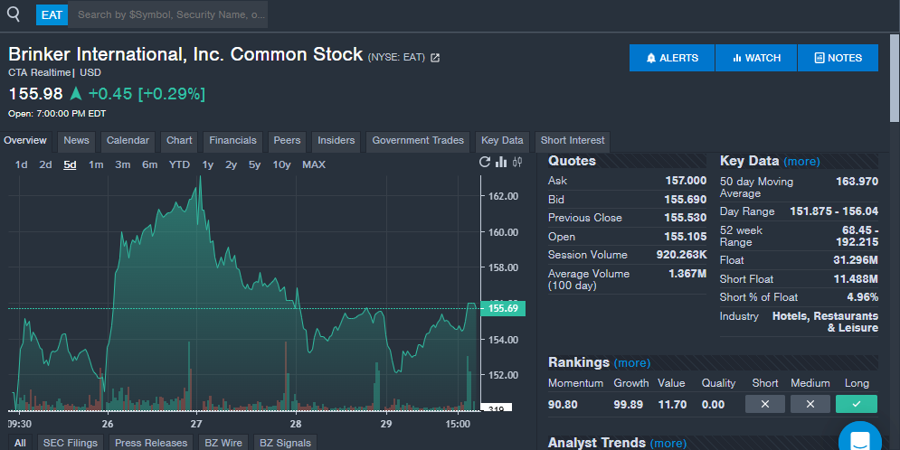This screenshot has width=900, height=450.
Task: Open the Government Trades tab
Action: 418,141
